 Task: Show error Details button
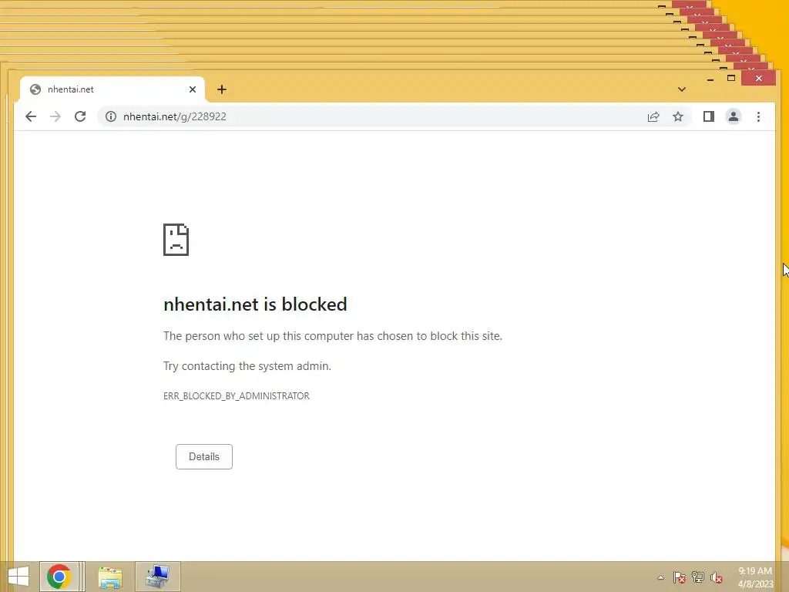pyautogui.click(x=203, y=456)
